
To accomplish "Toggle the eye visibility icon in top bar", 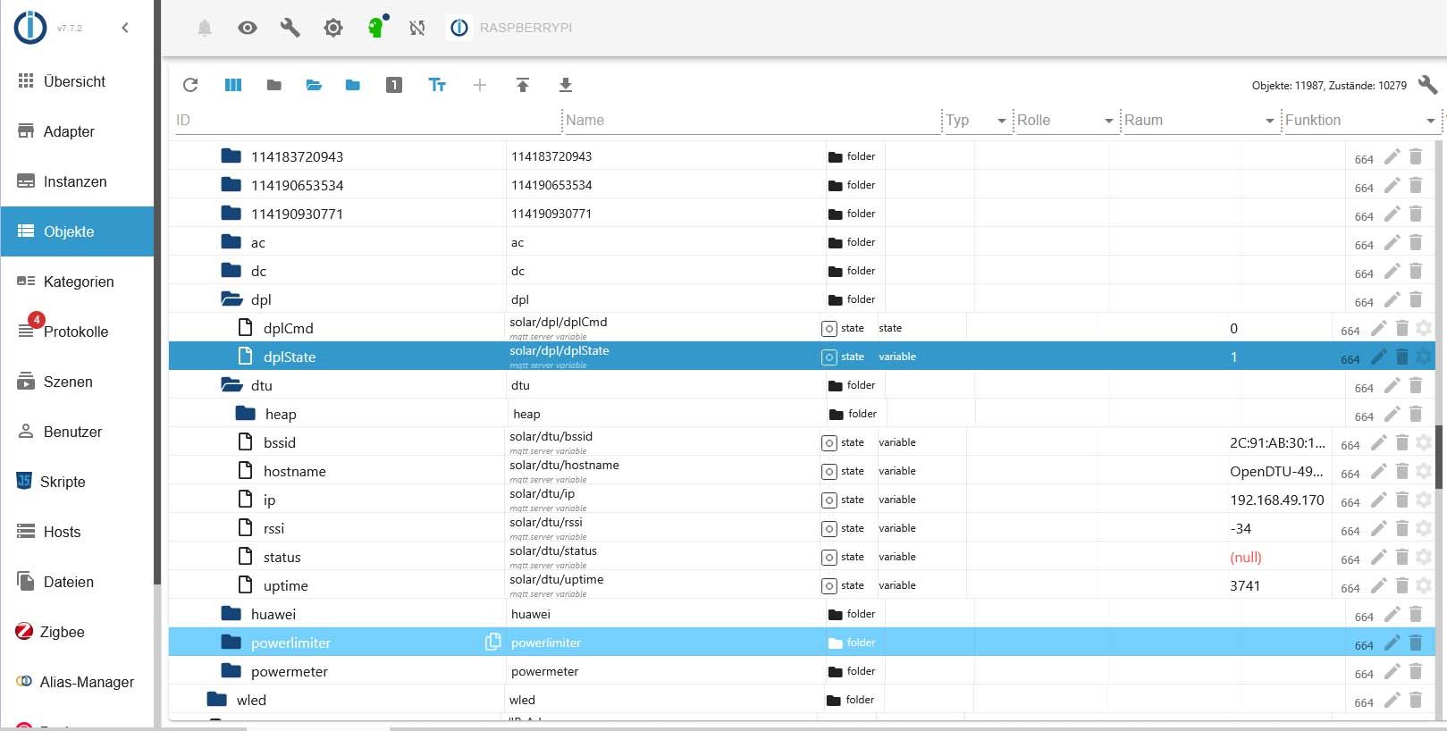I will (x=248, y=28).
